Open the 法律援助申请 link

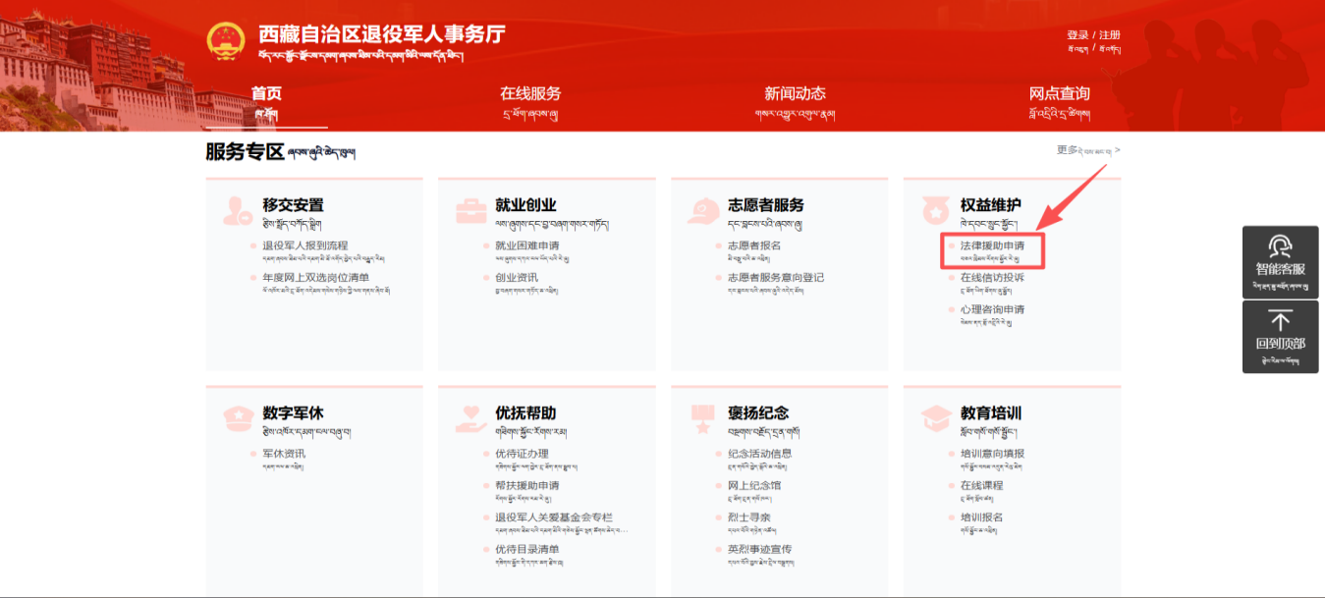point(992,245)
